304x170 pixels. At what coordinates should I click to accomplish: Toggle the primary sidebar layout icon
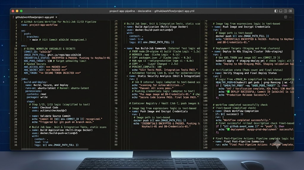pos(276,11)
